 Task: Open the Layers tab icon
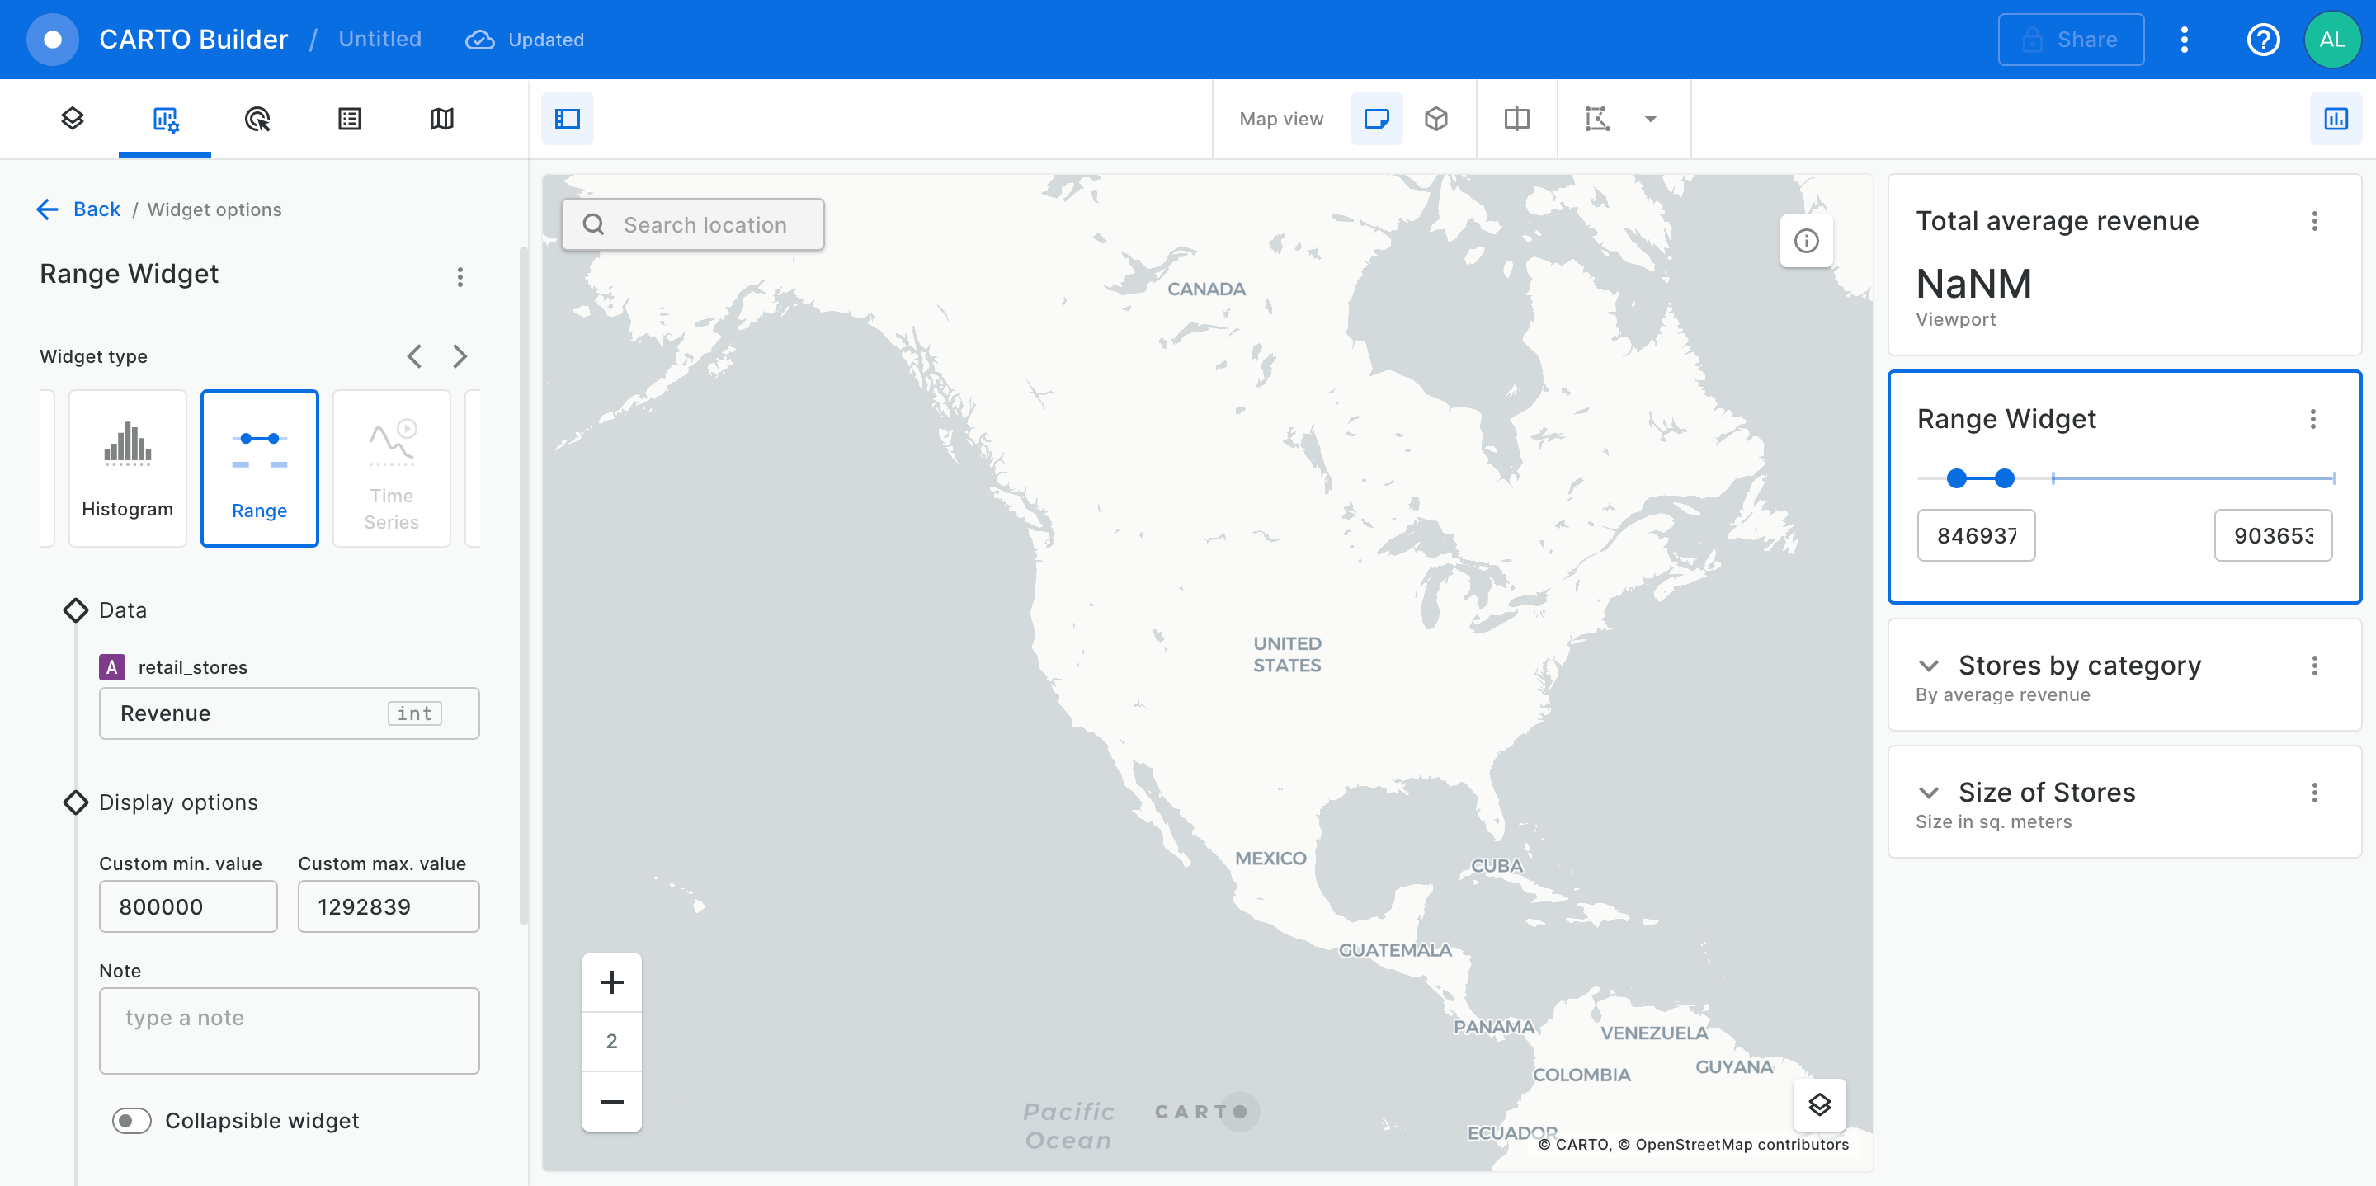[72, 119]
